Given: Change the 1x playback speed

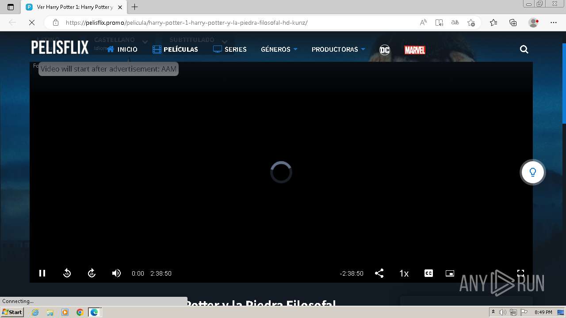Looking at the screenshot, I should tap(404, 273).
